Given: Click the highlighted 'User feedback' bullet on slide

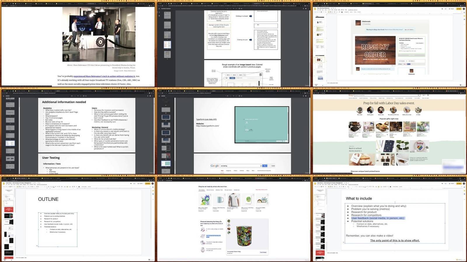Looking at the screenshot, I should pyautogui.click(x=378, y=218).
